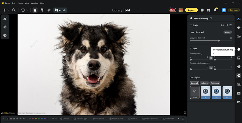Select the Indoors catchlights tab
The width and height of the screenshot is (242, 123).
[204, 83]
